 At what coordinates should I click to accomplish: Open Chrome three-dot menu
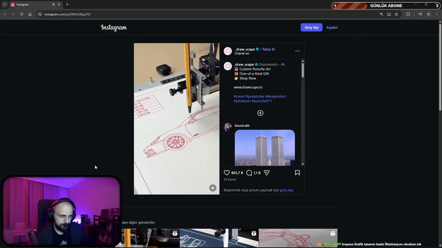pos(437,14)
